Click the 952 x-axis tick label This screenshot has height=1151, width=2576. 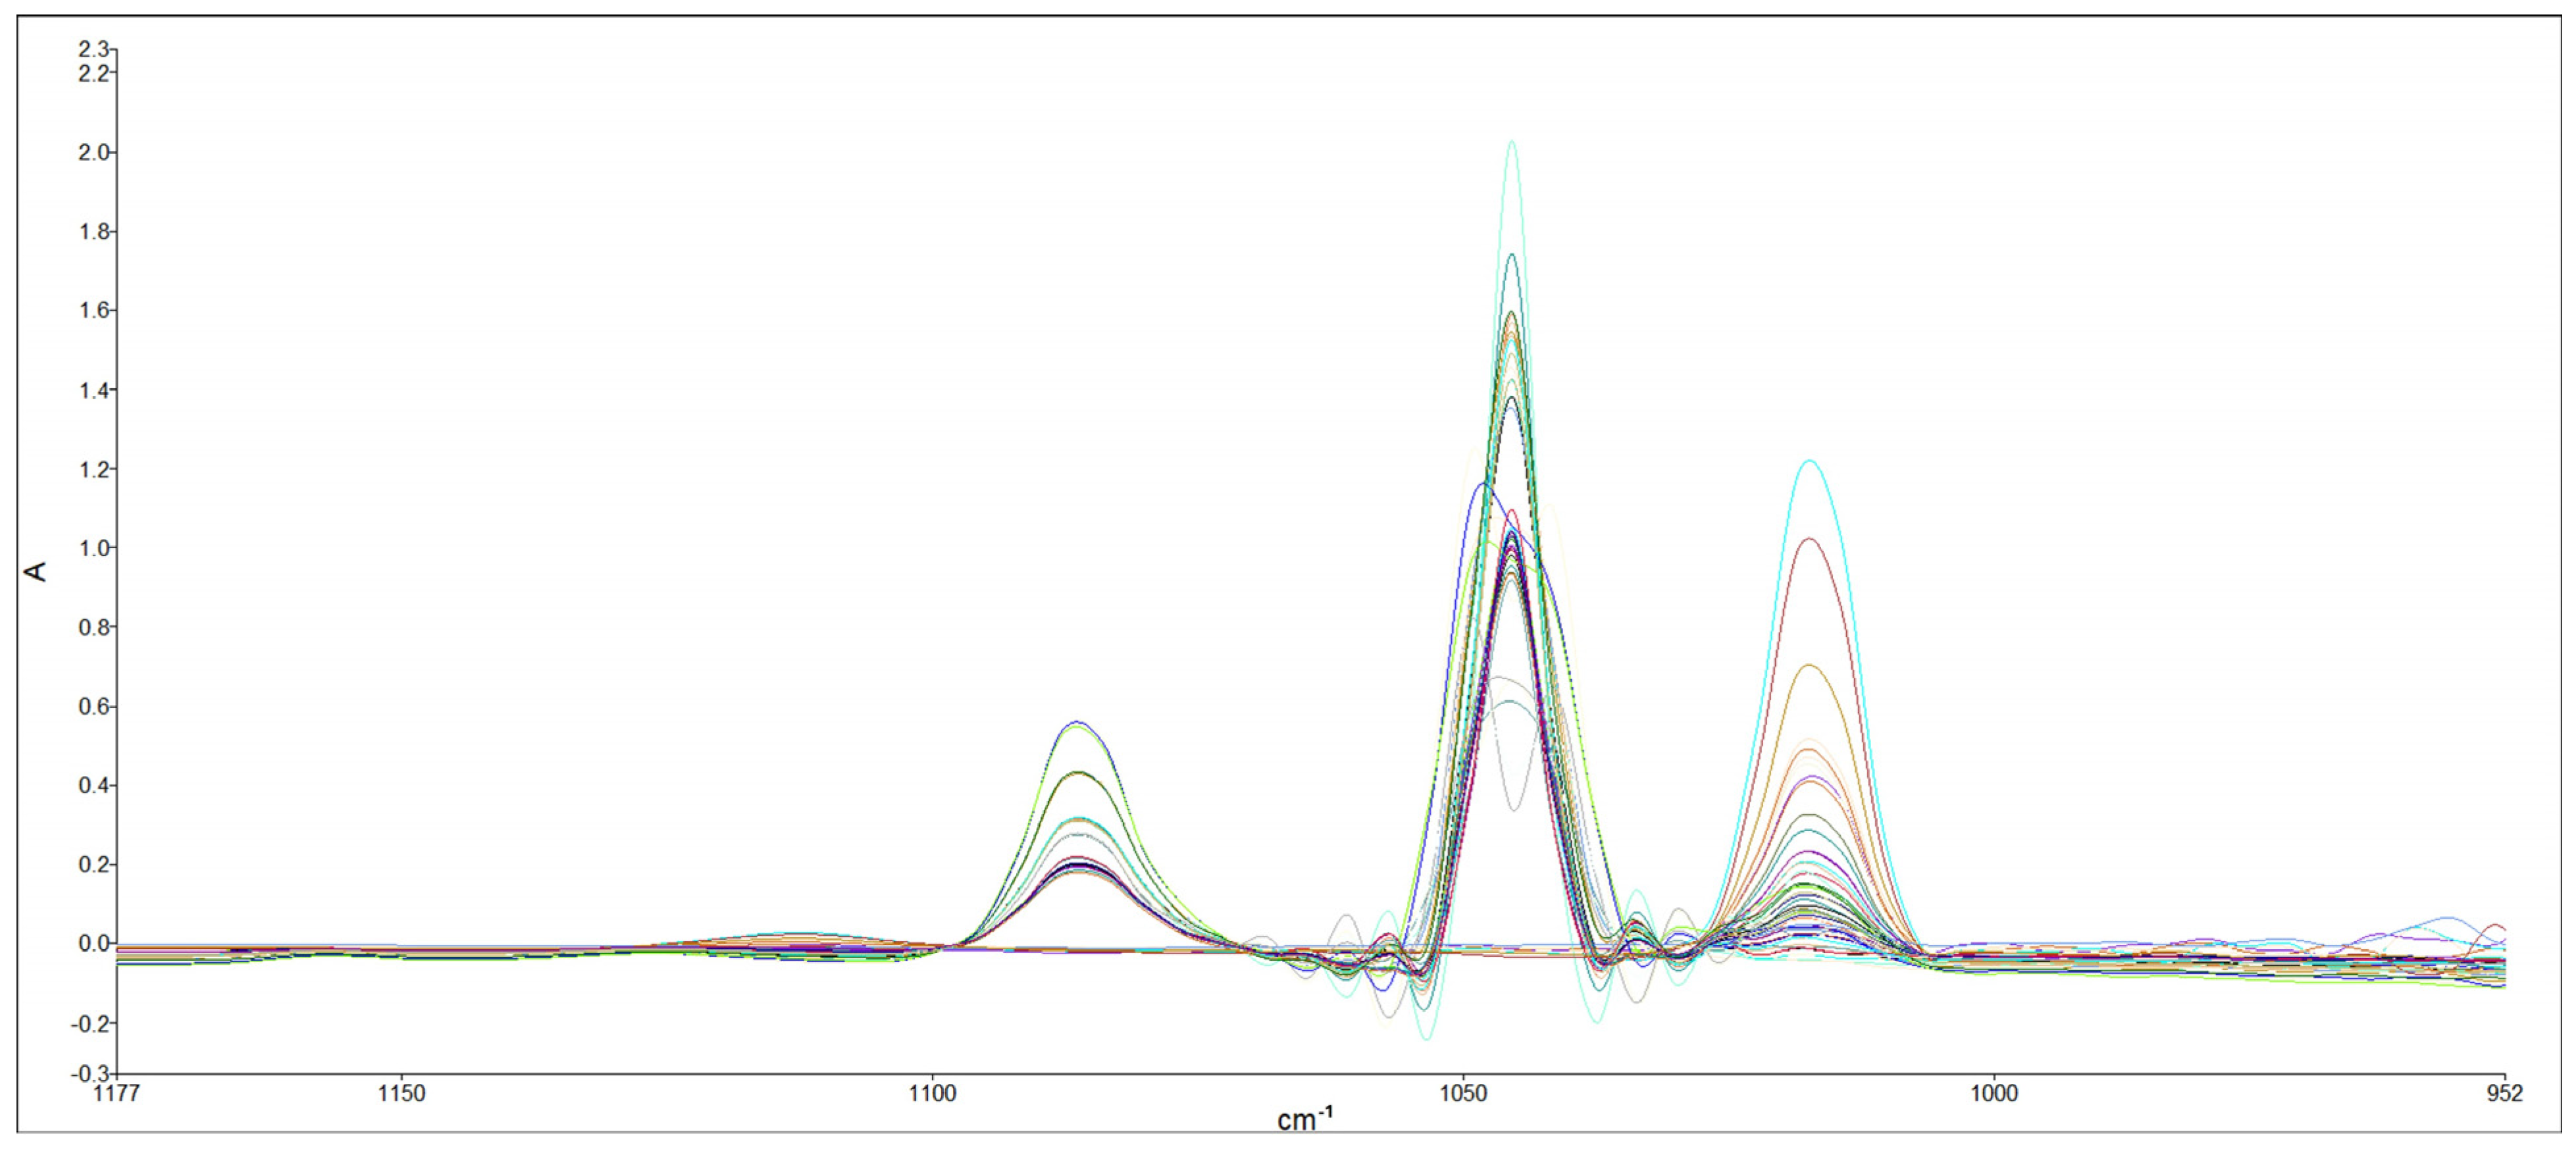[x=2504, y=1094]
